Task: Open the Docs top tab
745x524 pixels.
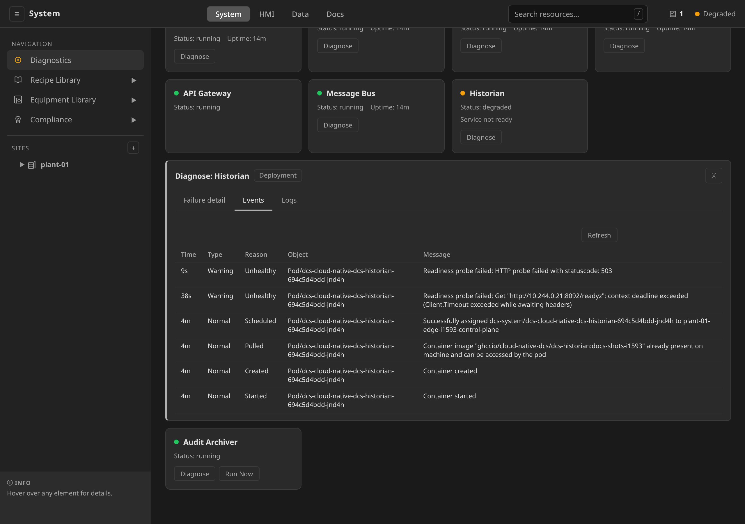Action: [x=335, y=14]
